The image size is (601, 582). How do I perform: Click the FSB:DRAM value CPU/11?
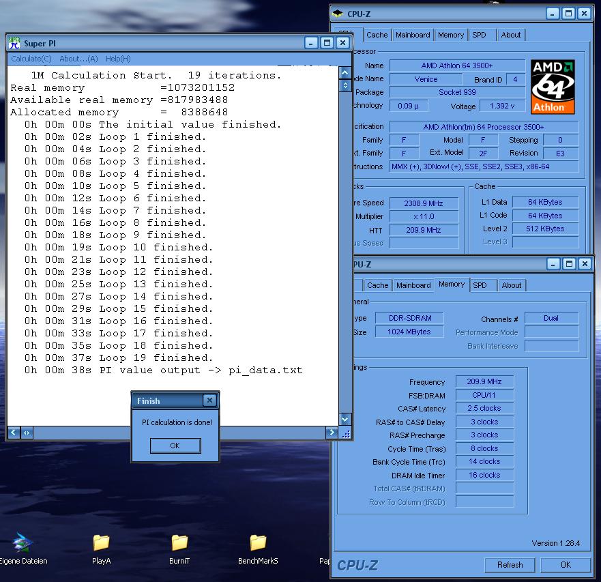(x=484, y=395)
